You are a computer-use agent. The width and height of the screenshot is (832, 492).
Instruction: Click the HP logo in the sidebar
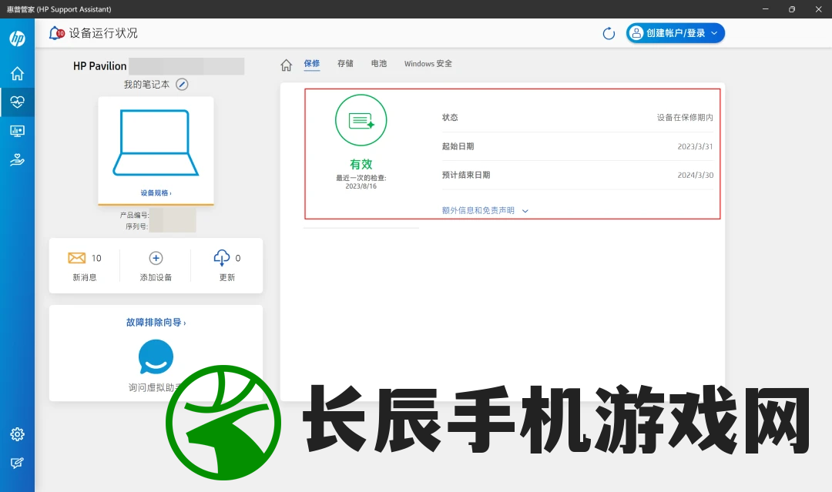click(x=17, y=38)
